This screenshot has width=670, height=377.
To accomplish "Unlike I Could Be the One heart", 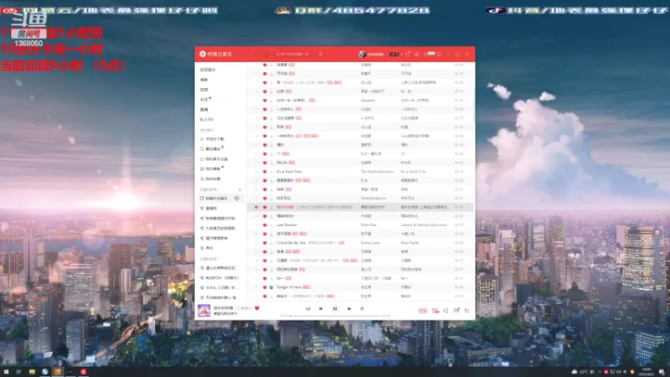I will click(x=265, y=243).
